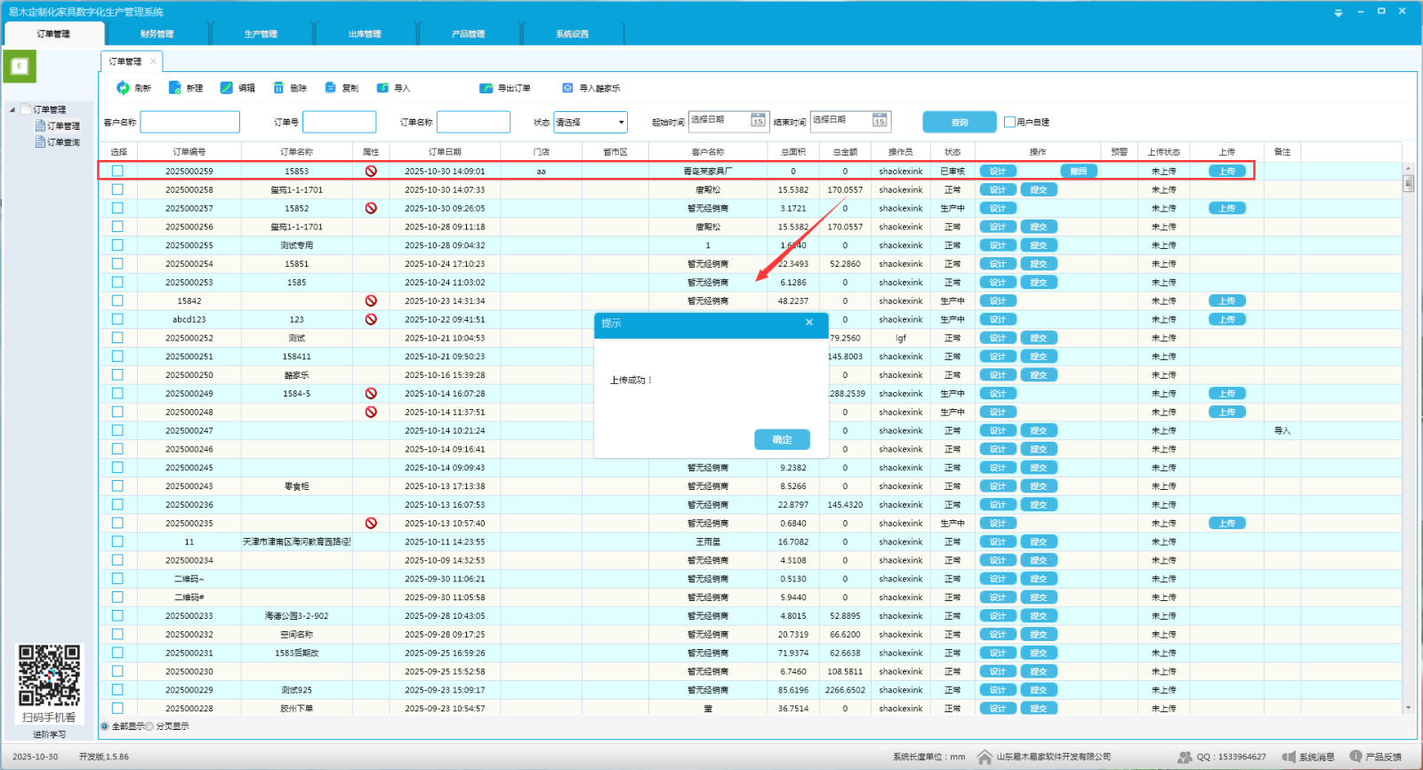Tick the checkbox for order 2025000258
The height and width of the screenshot is (770, 1423).
click(x=117, y=189)
